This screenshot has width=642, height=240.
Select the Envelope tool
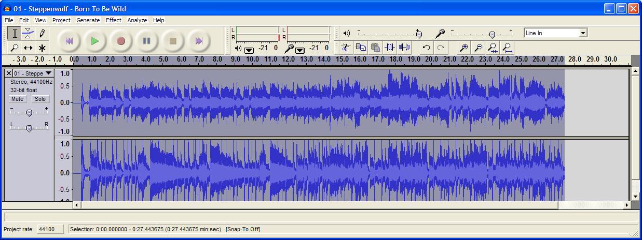coord(28,33)
